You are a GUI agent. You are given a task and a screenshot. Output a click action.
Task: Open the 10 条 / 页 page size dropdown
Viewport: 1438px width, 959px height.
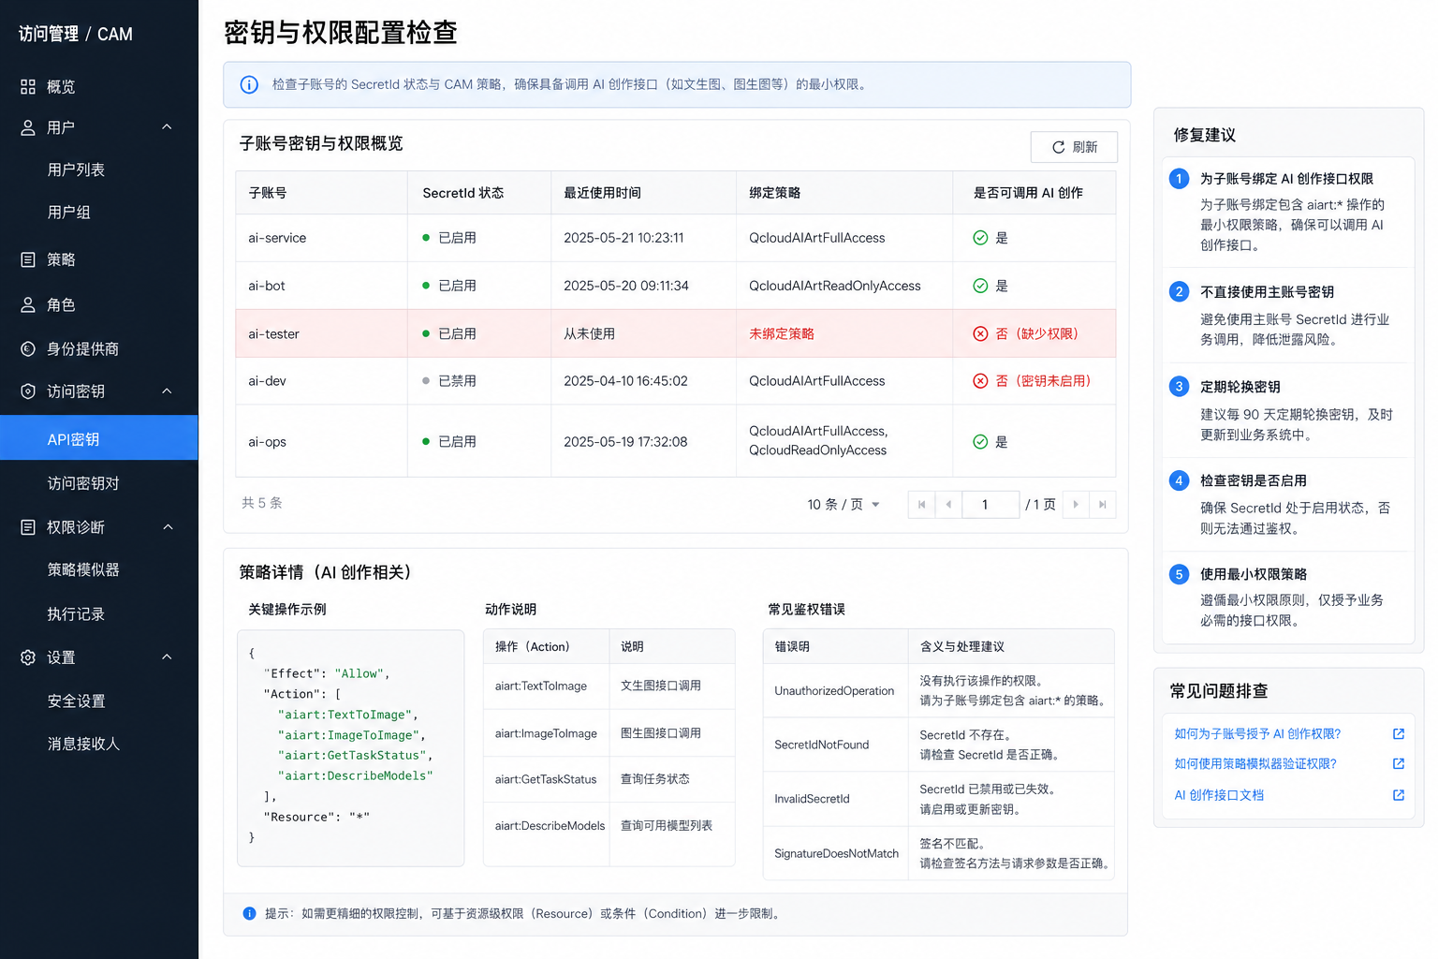tap(844, 505)
